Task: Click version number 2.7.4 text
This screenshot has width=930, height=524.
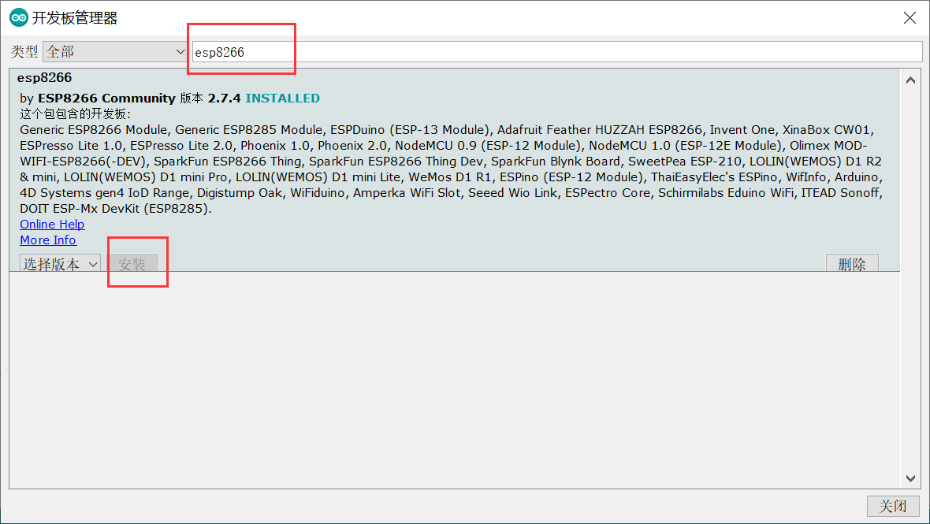Action: coord(224,98)
